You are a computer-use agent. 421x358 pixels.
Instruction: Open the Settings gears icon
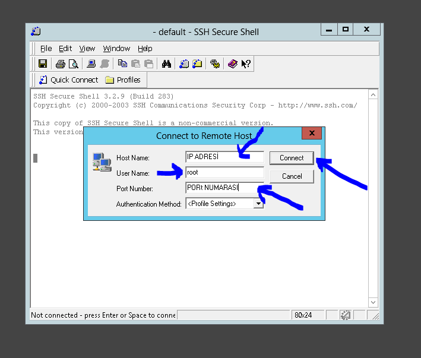pos(215,64)
